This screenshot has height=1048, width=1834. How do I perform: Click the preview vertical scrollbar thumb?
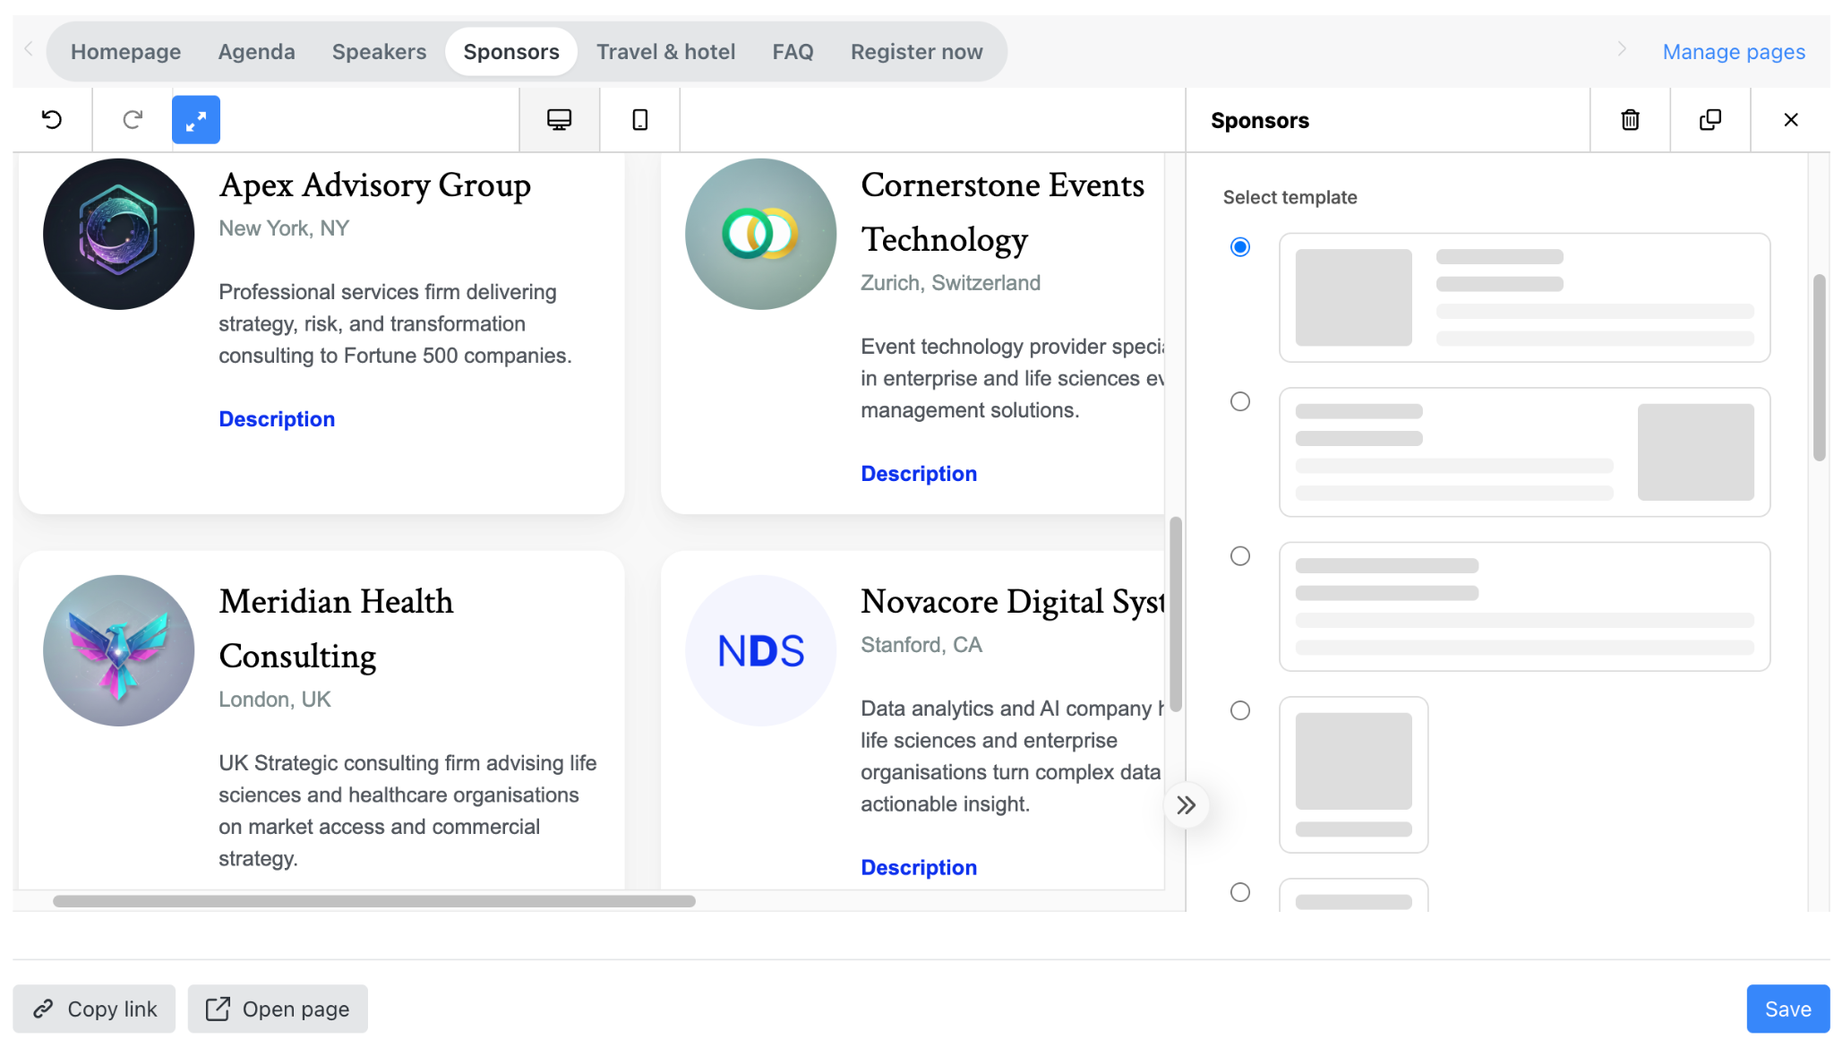(1175, 614)
